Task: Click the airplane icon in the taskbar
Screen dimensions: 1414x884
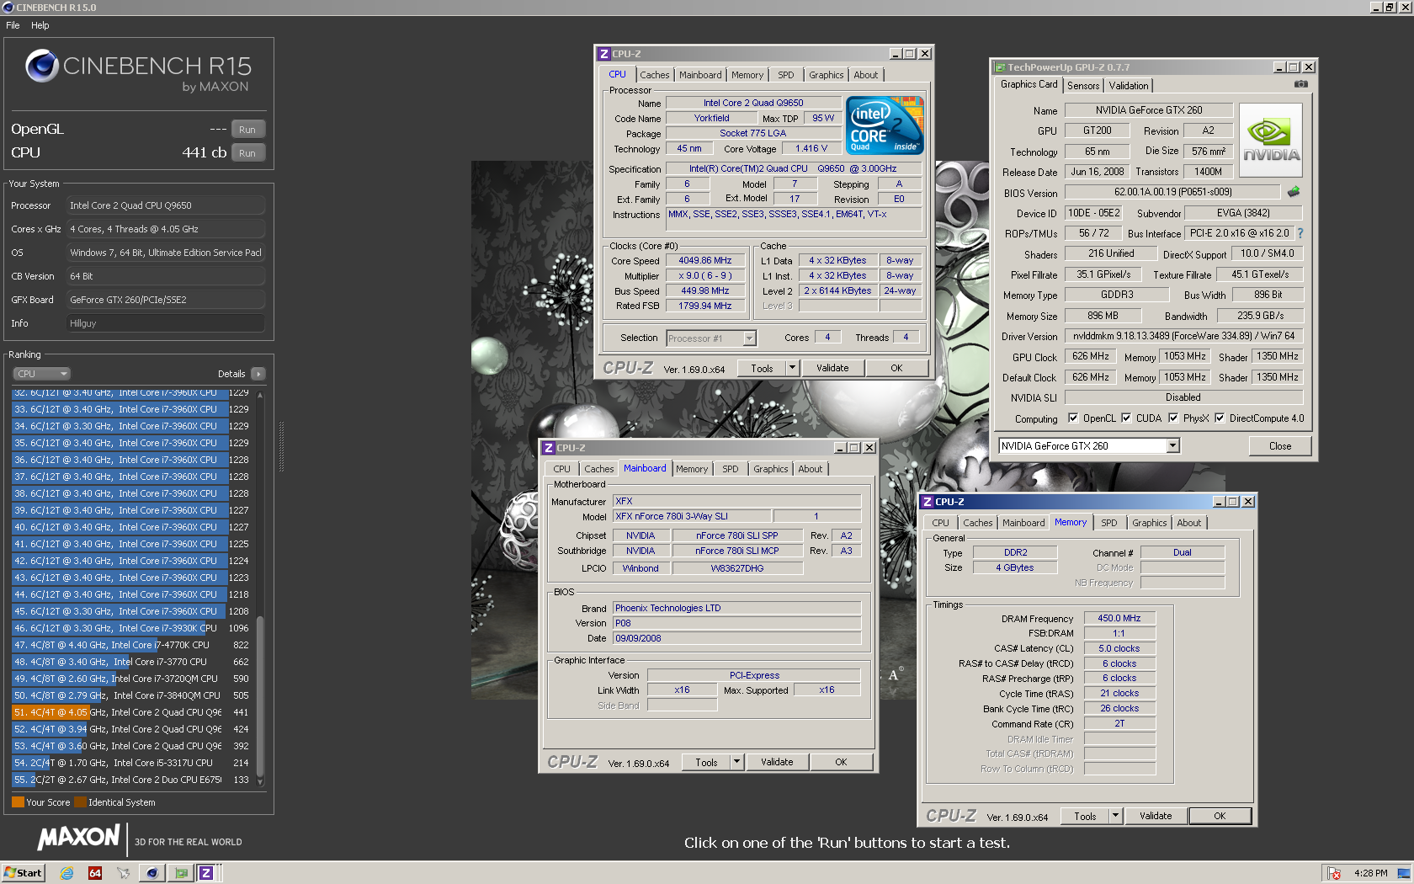Action: pyautogui.click(x=124, y=873)
